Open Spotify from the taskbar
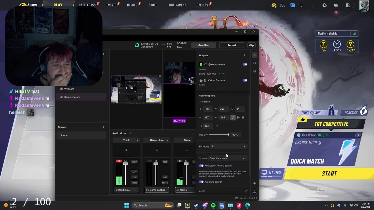This screenshot has height=210, width=374. [x=213, y=205]
